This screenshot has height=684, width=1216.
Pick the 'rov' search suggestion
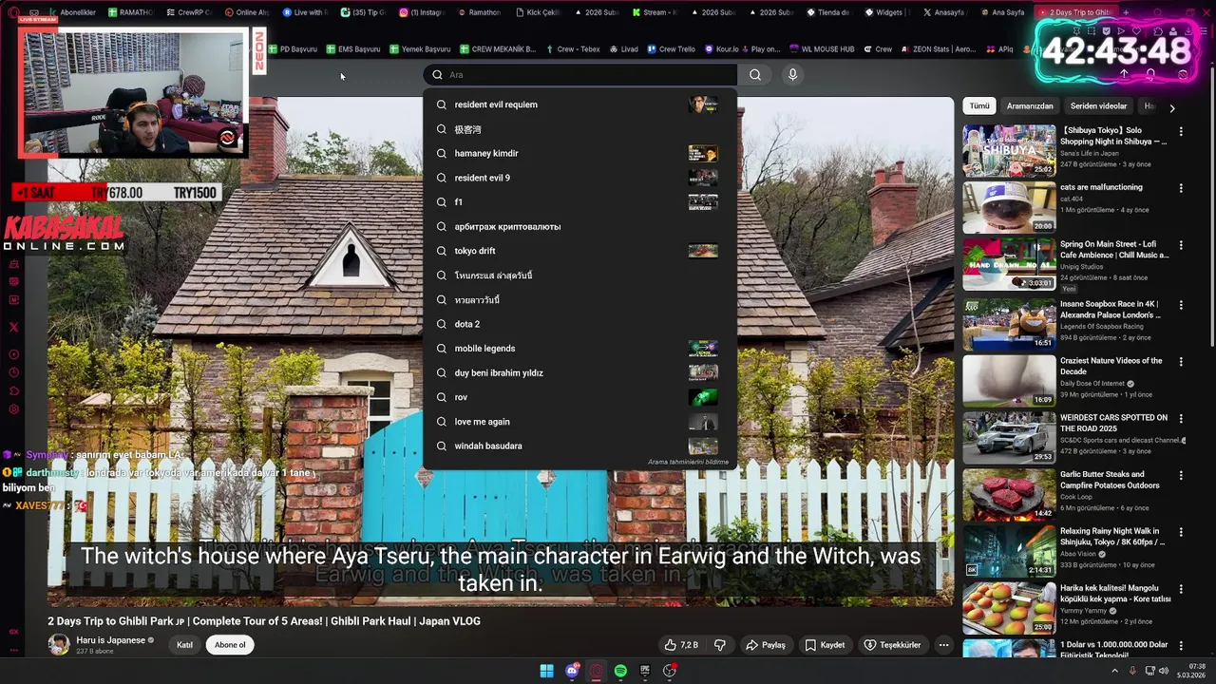tap(579, 397)
